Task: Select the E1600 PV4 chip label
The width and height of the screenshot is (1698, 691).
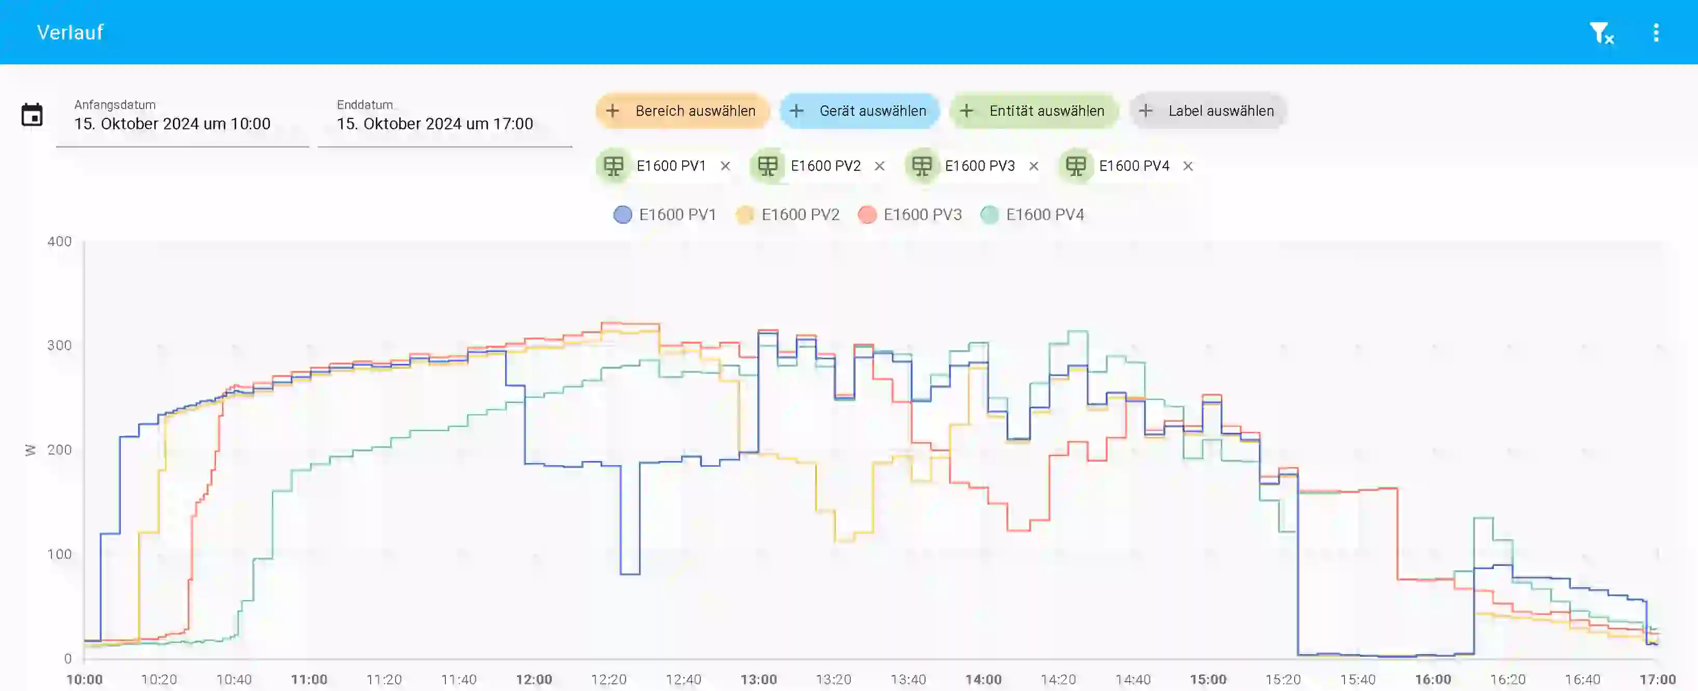Action: pos(1134,166)
